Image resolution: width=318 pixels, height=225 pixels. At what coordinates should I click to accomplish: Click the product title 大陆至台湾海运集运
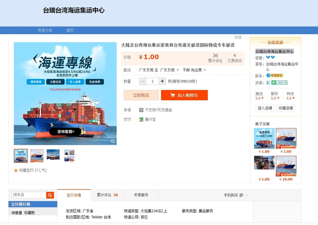pos(178,45)
